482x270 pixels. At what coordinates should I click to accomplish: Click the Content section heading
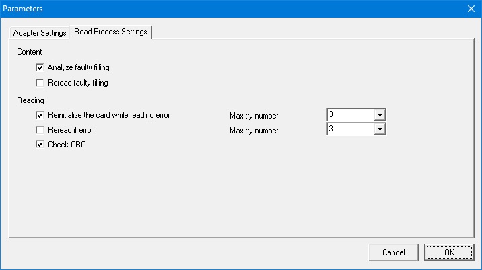30,52
